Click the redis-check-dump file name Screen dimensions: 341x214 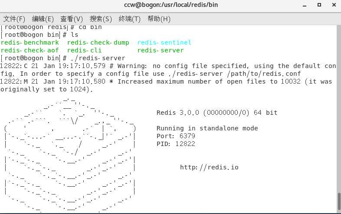98,42
